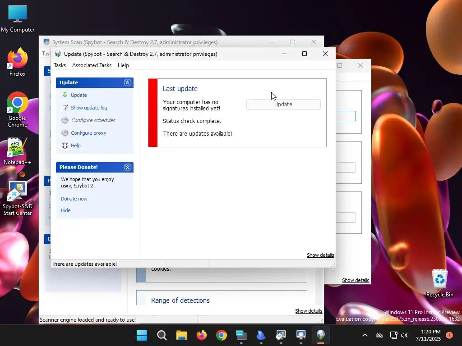Click the Donate now link
The height and width of the screenshot is (346, 462).
74,199
